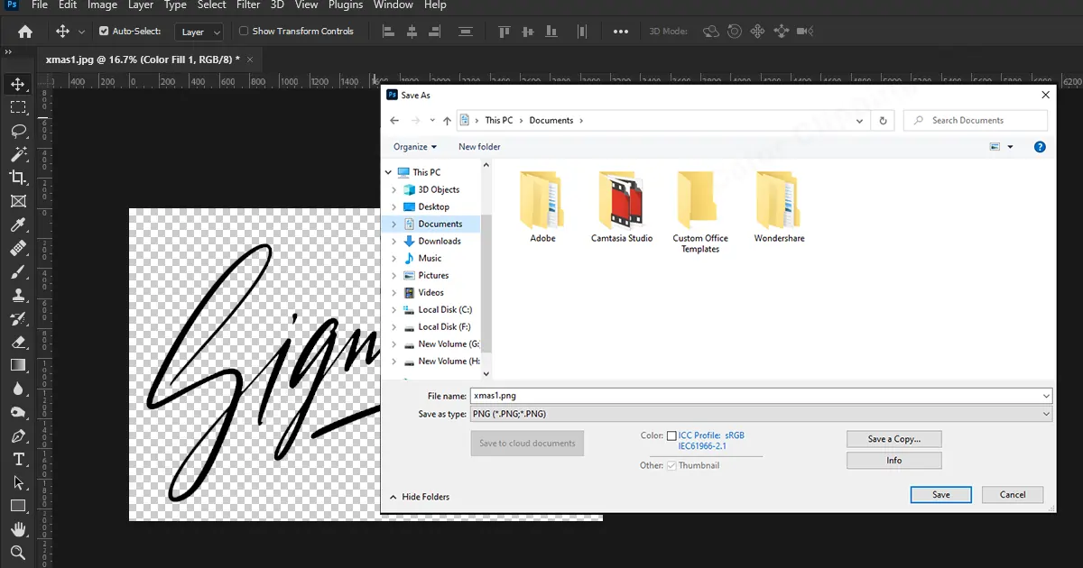The height and width of the screenshot is (568, 1083).
Task: Click the Save button
Action: click(x=940, y=494)
